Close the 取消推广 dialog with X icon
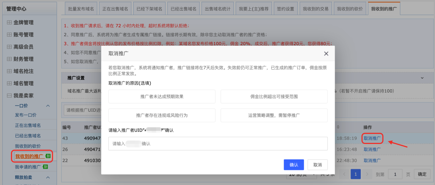Image resolution: width=435 pixels, height=185 pixels. [326, 53]
